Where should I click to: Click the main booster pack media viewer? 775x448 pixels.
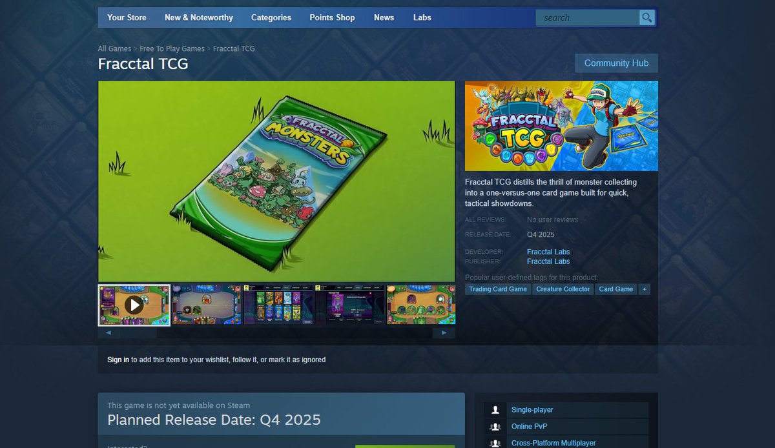pos(276,181)
